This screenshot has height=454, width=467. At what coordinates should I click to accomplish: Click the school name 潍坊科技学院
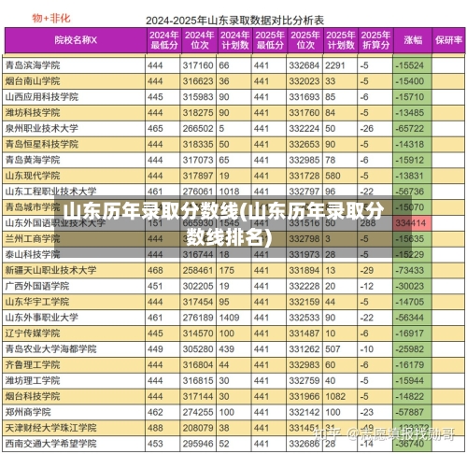[33, 113]
